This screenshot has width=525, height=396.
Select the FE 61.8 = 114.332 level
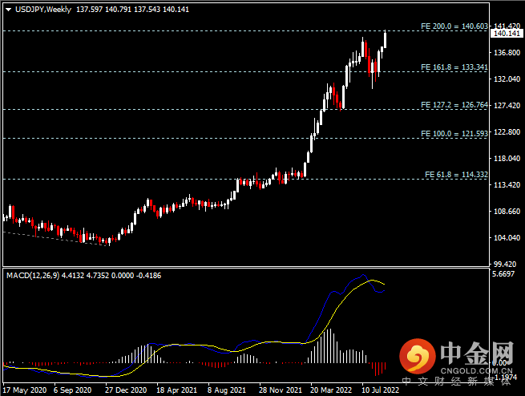tap(456, 175)
